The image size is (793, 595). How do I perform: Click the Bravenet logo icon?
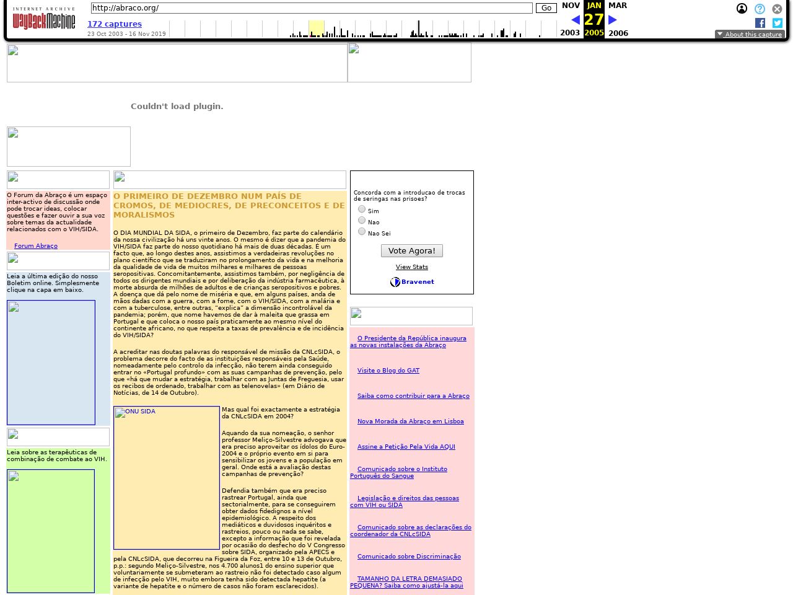(395, 282)
